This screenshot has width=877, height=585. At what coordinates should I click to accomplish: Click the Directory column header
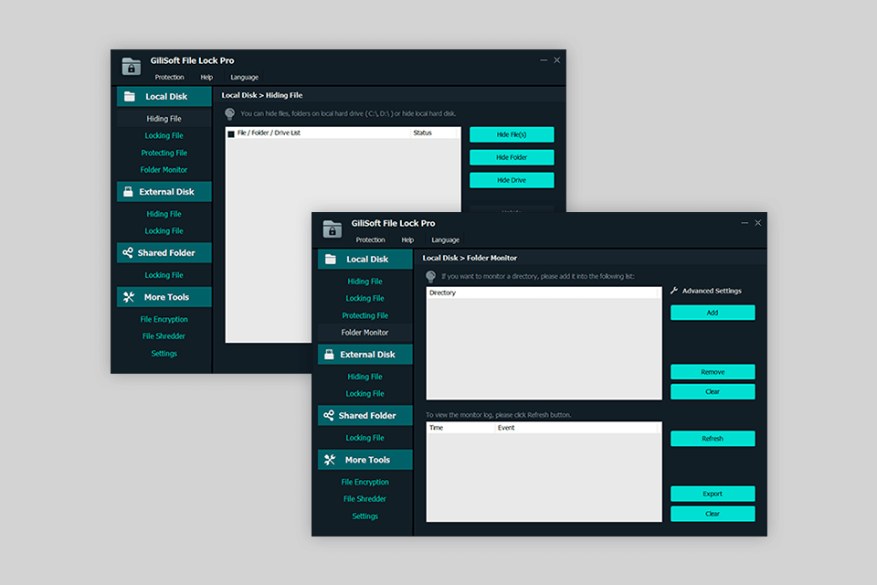[x=543, y=292]
